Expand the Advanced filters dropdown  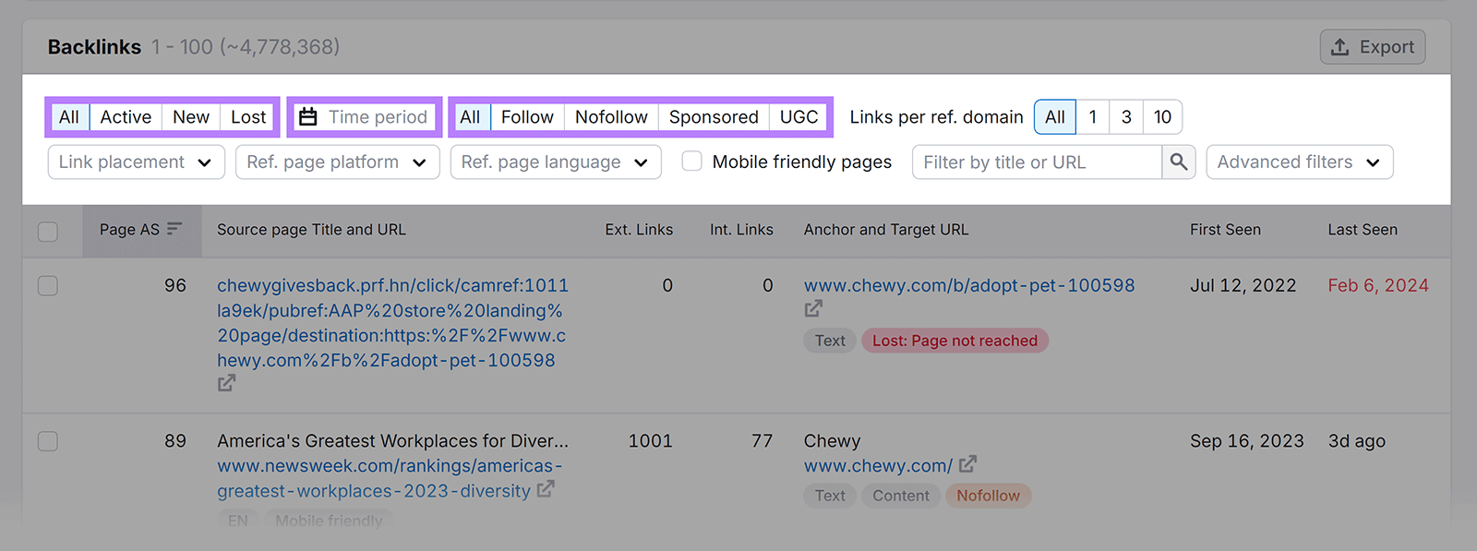tap(1299, 162)
